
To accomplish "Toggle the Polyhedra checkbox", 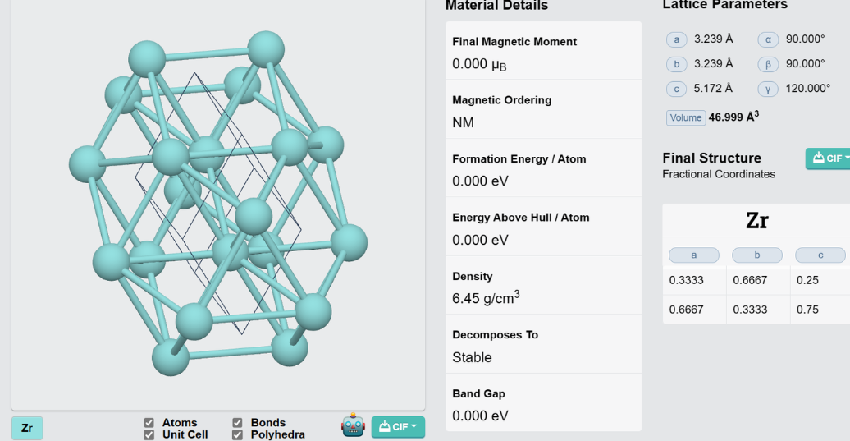I will point(237,434).
